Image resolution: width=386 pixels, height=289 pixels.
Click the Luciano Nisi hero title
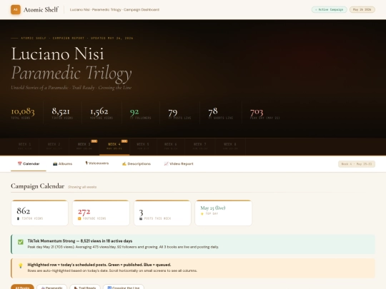coord(58,54)
